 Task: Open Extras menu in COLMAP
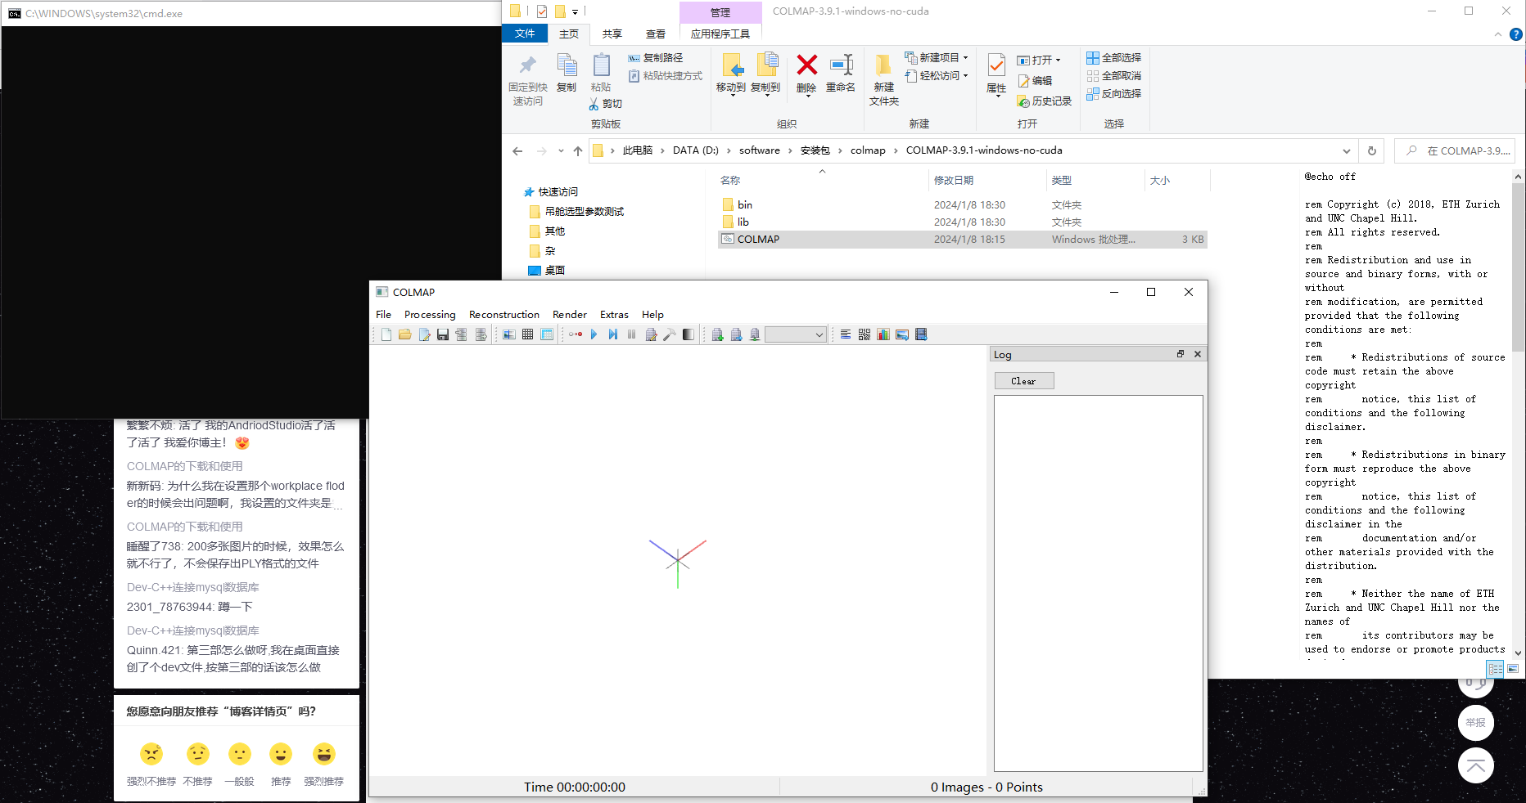click(x=614, y=315)
